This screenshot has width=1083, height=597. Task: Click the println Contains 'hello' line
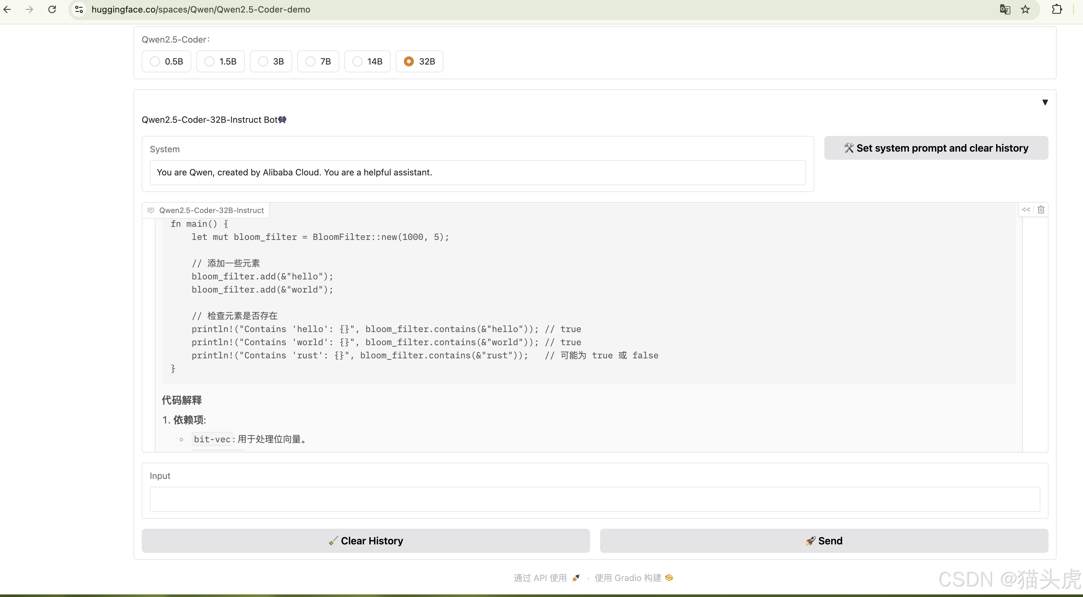(386, 329)
